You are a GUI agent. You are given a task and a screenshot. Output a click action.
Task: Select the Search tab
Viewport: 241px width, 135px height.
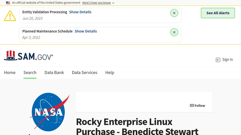[x=30, y=72]
